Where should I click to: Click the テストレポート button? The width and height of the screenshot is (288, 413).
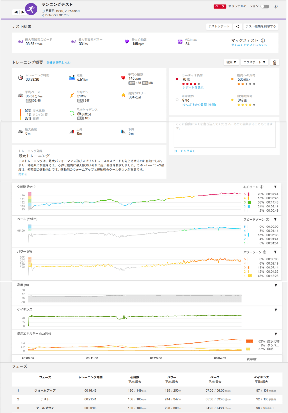219,26
